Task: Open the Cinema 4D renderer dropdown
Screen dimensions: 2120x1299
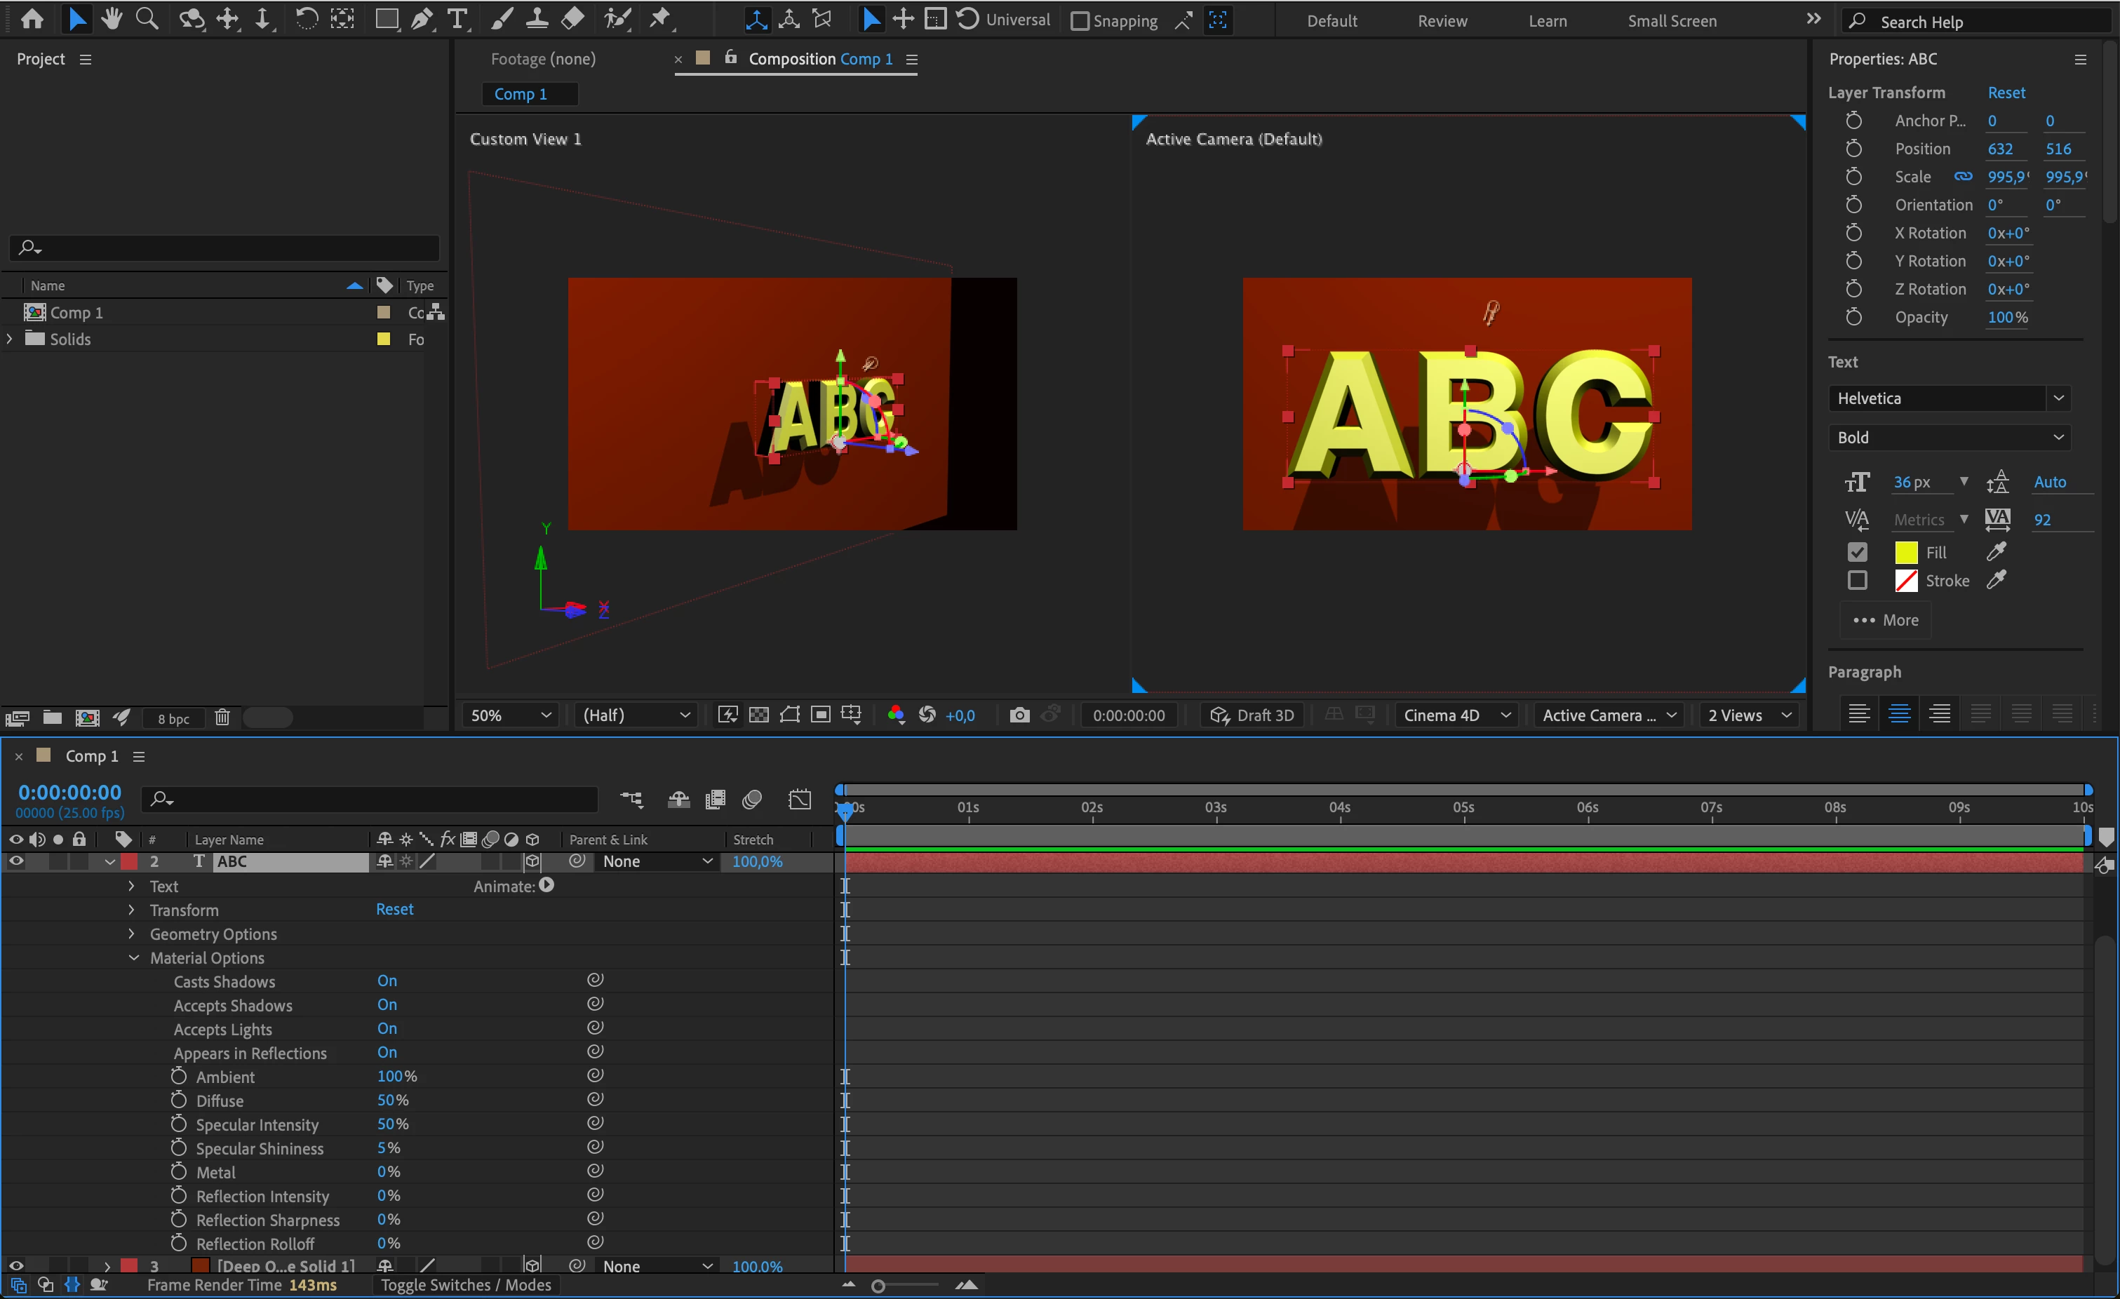Action: pyautogui.click(x=1456, y=715)
